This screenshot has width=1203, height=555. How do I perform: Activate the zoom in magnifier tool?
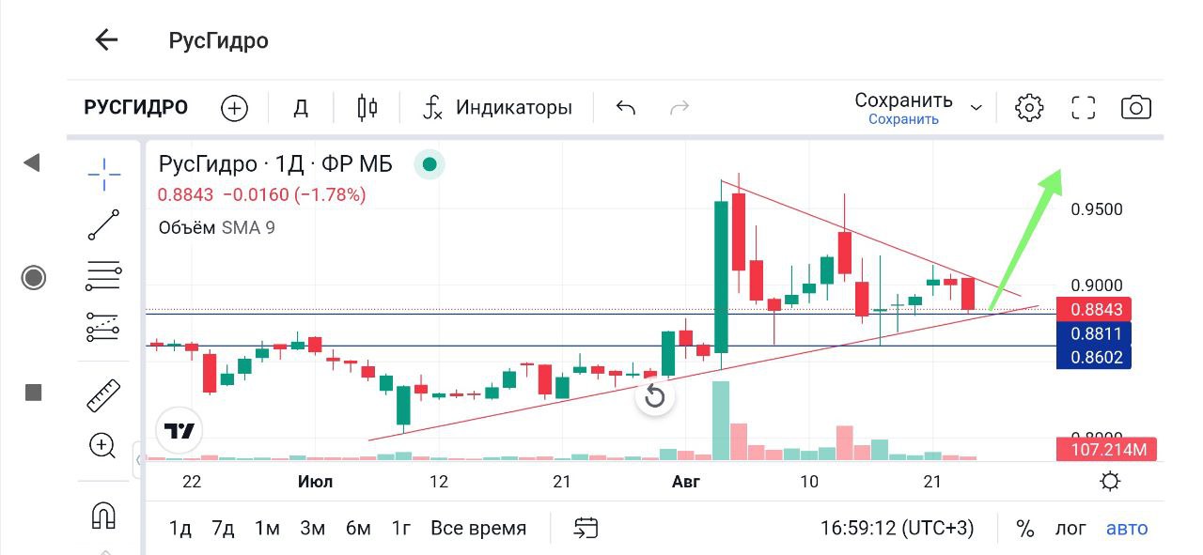102,445
